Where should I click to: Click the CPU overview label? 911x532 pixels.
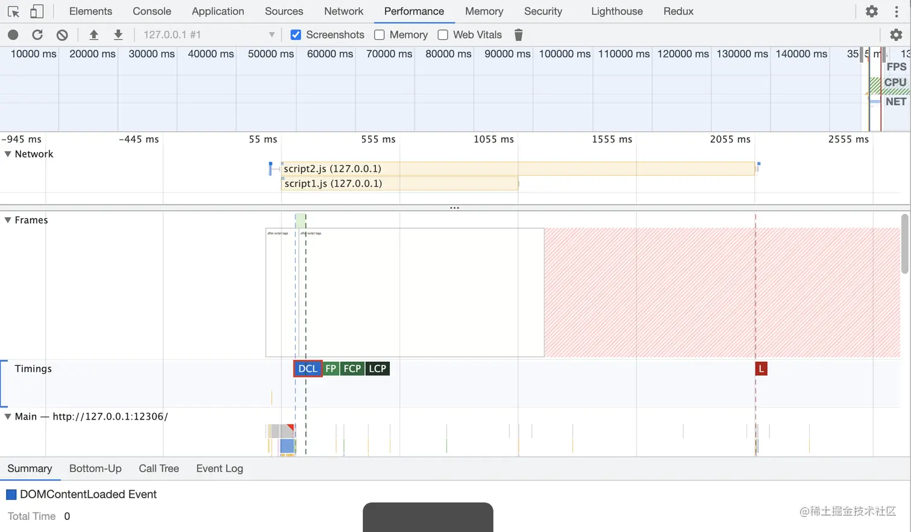click(895, 82)
